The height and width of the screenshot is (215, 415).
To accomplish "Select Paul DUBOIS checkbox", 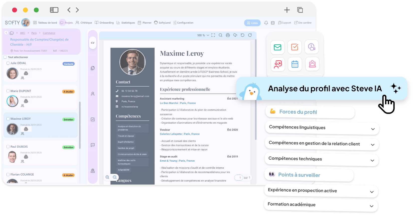I will click(8, 147).
